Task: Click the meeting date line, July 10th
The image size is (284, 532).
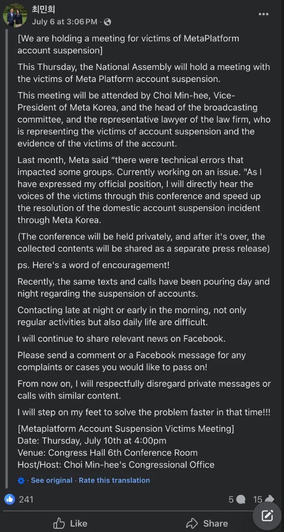Action: coord(92,441)
